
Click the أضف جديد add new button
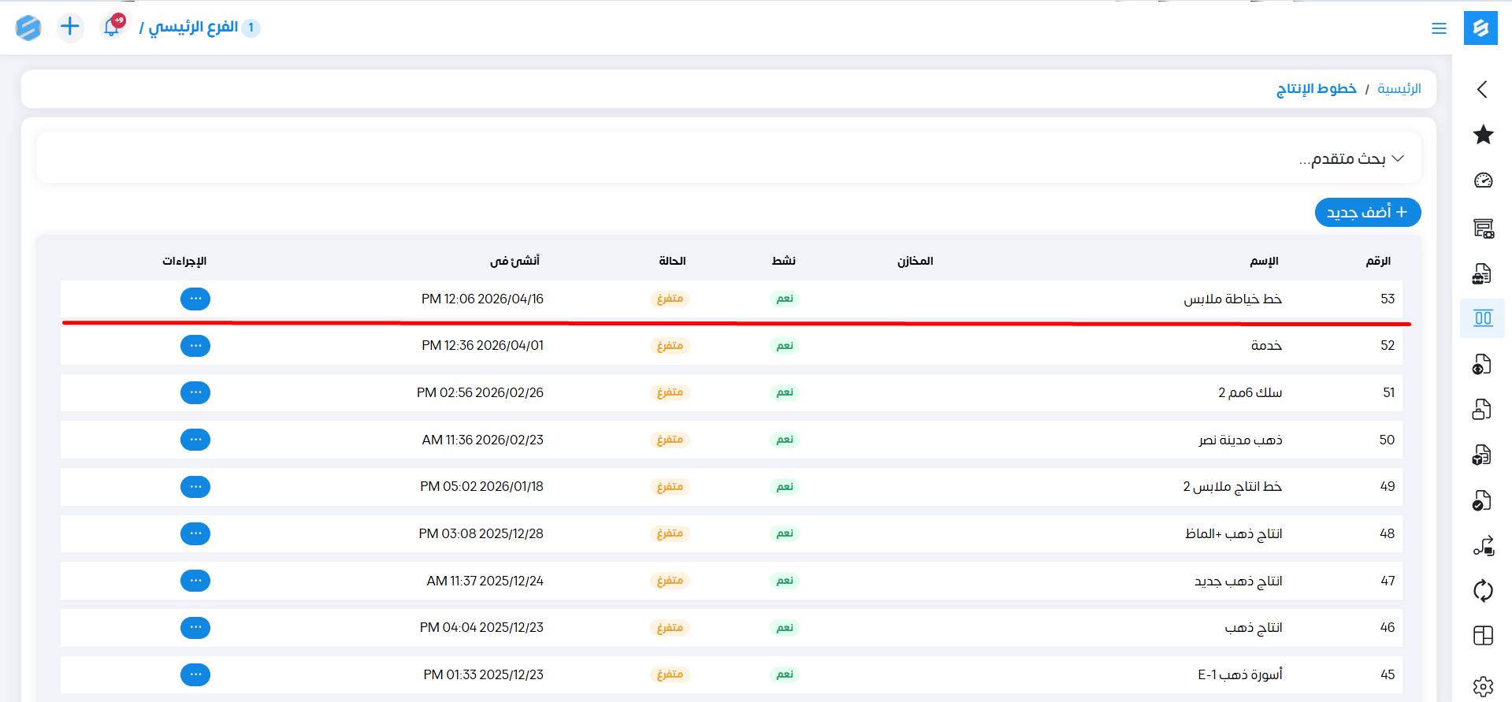click(x=1367, y=213)
